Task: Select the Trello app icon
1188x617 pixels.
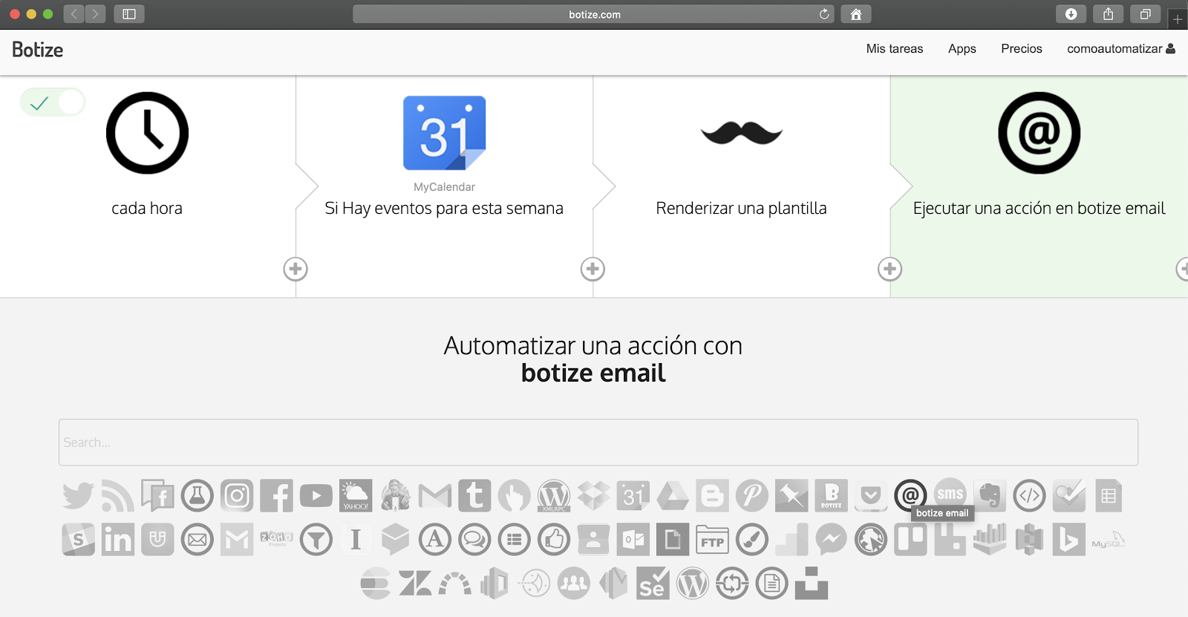Action: (910, 540)
